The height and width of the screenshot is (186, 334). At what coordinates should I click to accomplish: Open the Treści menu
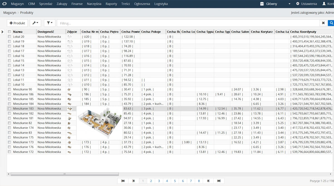[x=126, y=4]
